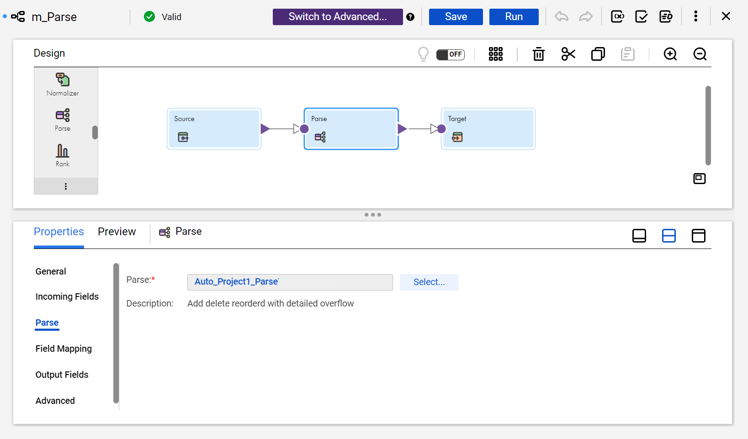This screenshot has height=439, width=748.
Task: Expand the palette more options dots
Action: [66, 186]
